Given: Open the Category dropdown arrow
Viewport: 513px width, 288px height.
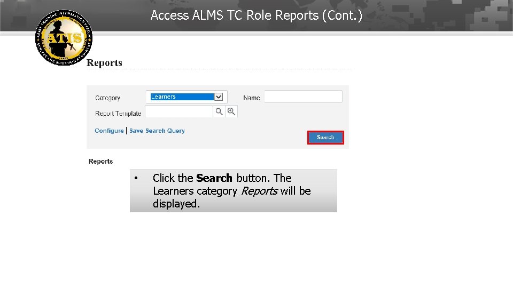Looking at the screenshot, I should [x=219, y=97].
